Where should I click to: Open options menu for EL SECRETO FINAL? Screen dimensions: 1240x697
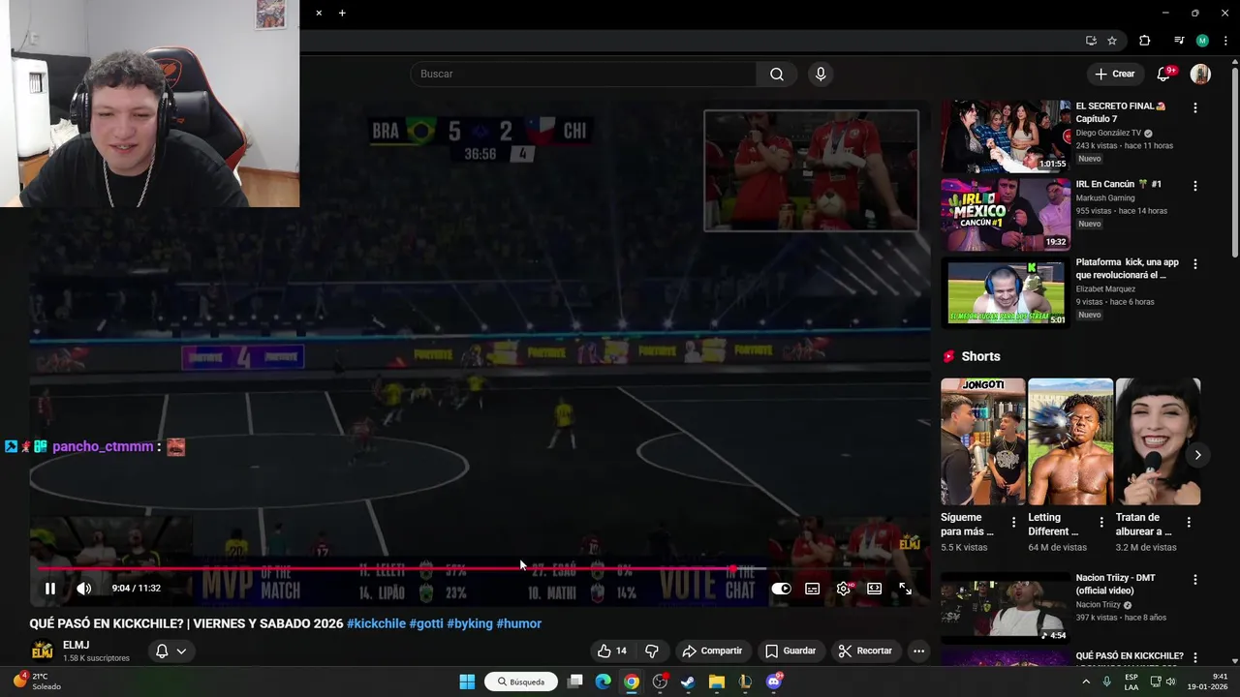pos(1194,107)
